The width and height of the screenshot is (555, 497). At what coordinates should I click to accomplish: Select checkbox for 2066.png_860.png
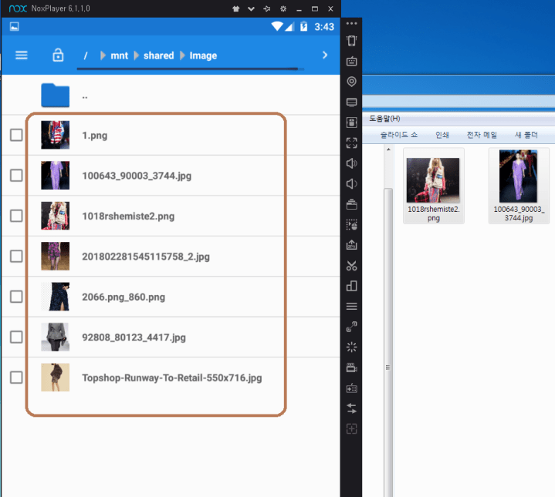(16, 297)
